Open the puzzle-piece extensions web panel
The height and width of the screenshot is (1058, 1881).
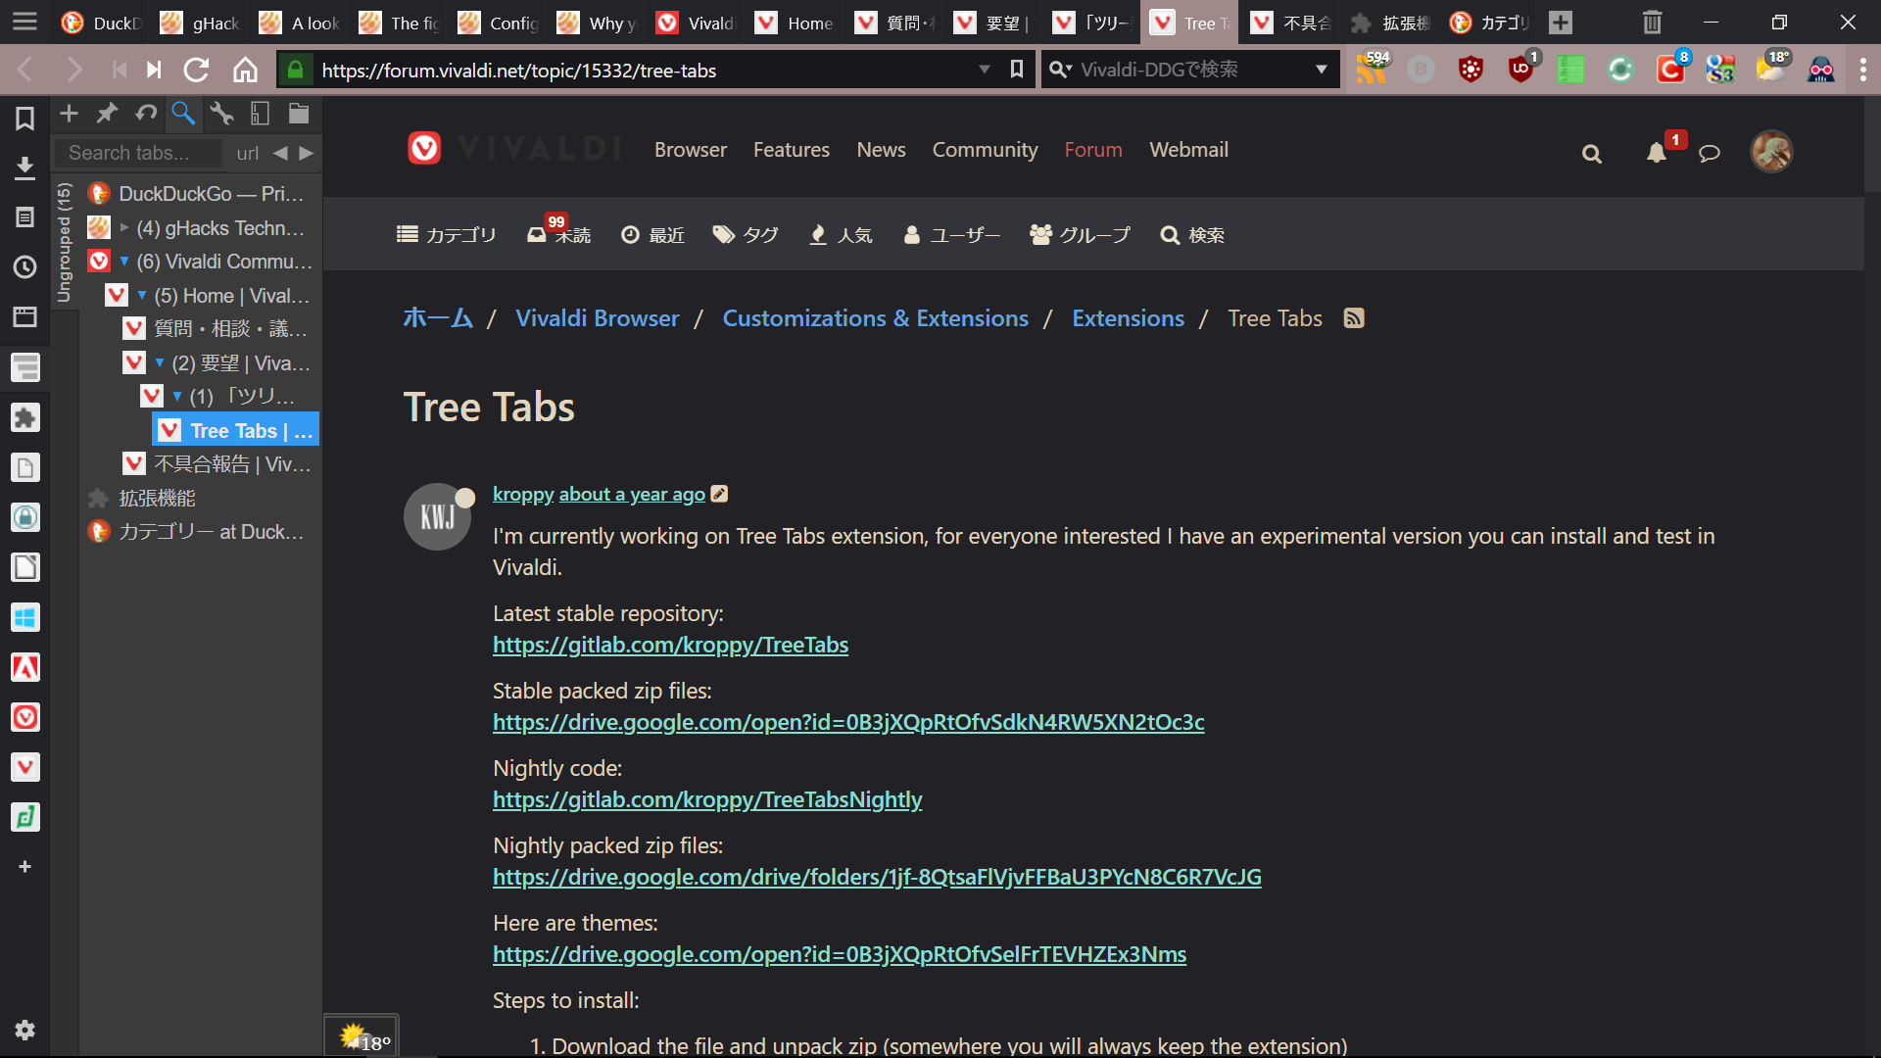coord(24,417)
